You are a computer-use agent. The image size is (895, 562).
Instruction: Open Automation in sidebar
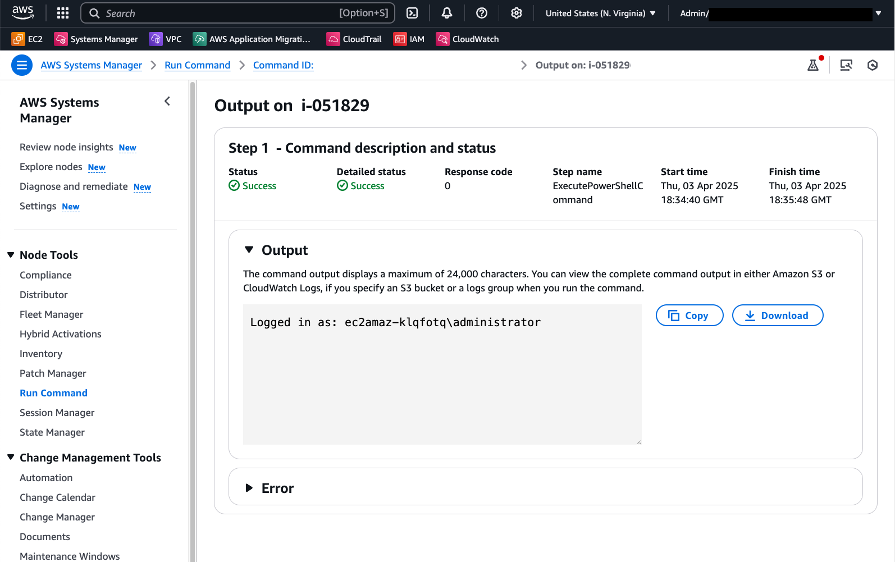point(46,478)
